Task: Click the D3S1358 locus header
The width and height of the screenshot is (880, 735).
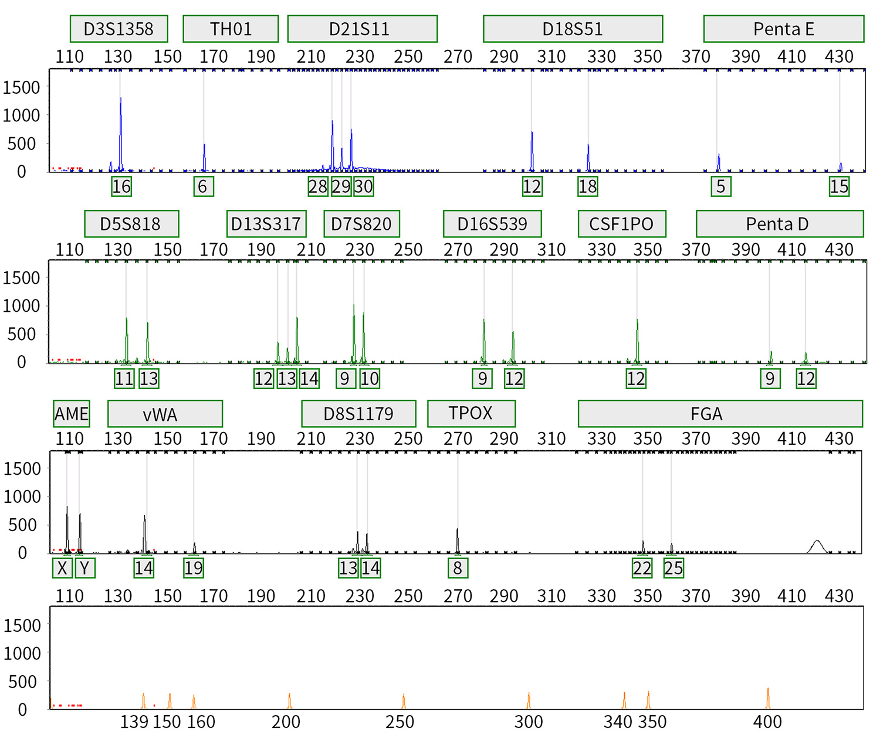Action: click(119, 29)
